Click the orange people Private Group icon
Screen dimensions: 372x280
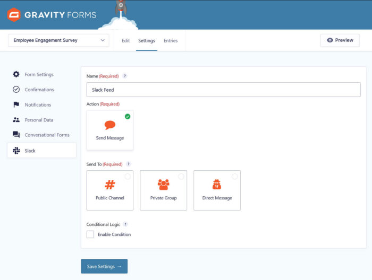pyautogui.click(x=164, y=185)
